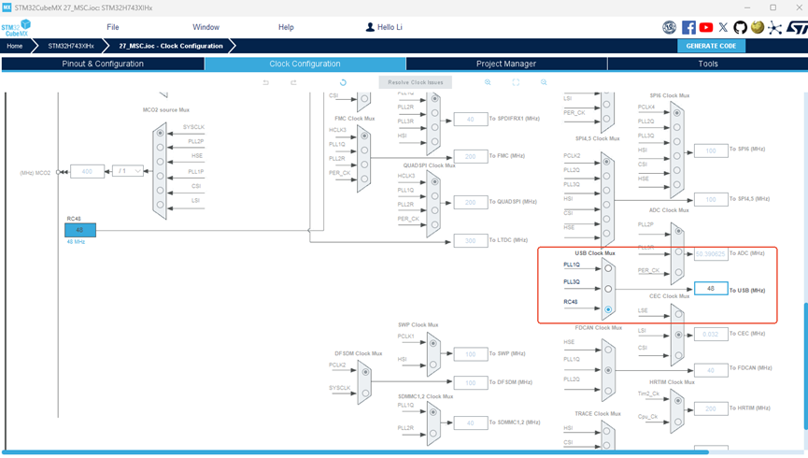Screen dimensions: 808x458
Task: Select PLL1Q radio in SDMMC1,2 Clock Mux
Action: 433,412
